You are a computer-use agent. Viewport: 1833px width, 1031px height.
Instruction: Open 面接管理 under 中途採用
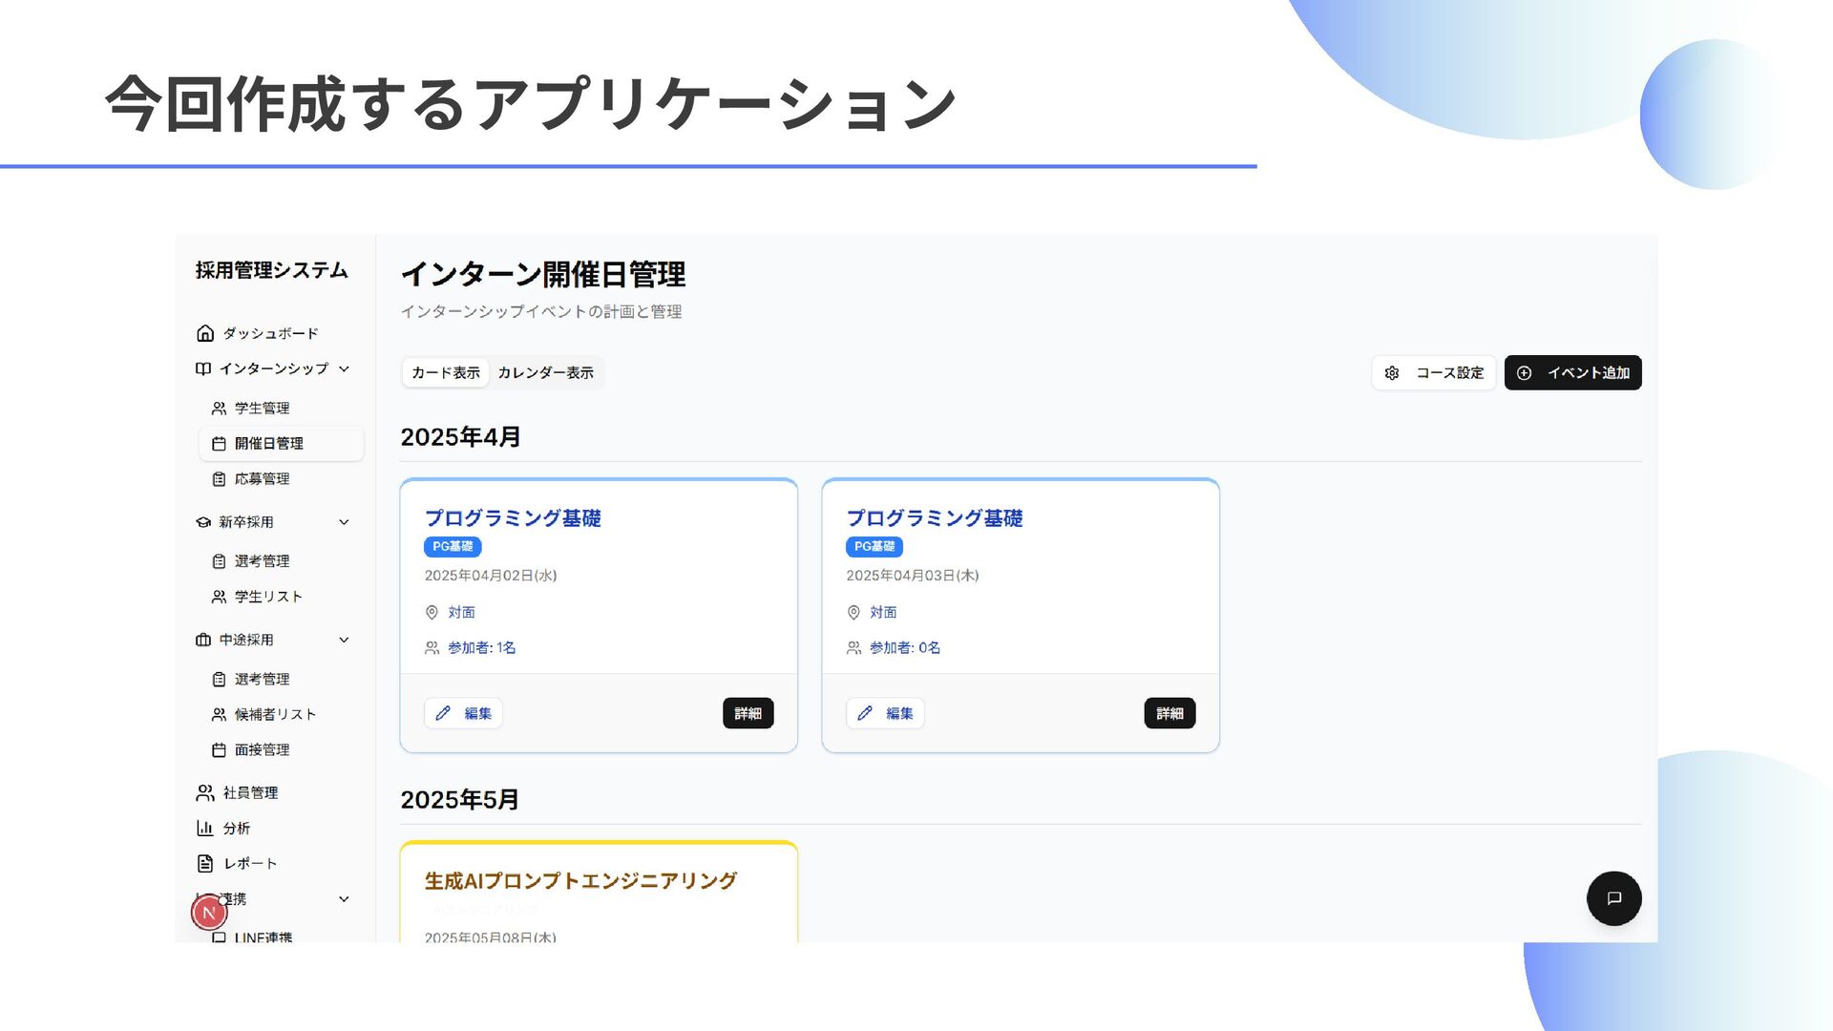click(x=262, y=749)
